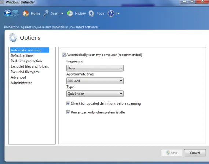Image resolution: width=209 pixels, height=164 pixels.
Task: Select the Advanced option
Action: (18, 77)
